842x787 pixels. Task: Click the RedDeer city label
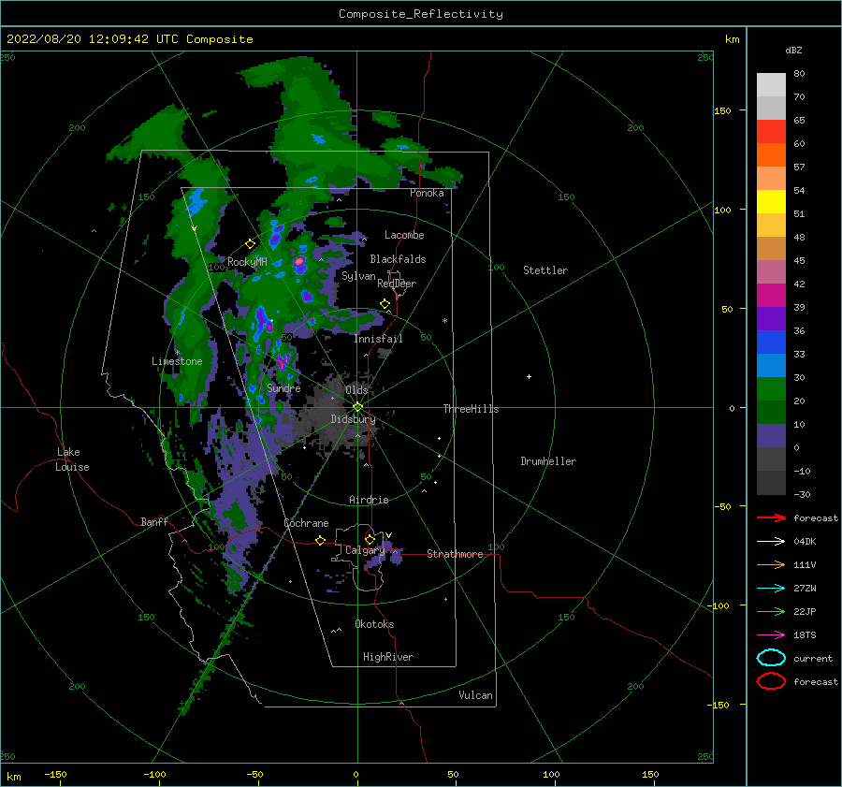(x=397, y=284)
